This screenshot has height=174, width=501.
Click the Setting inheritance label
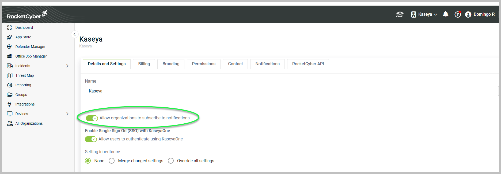[103, 152]
